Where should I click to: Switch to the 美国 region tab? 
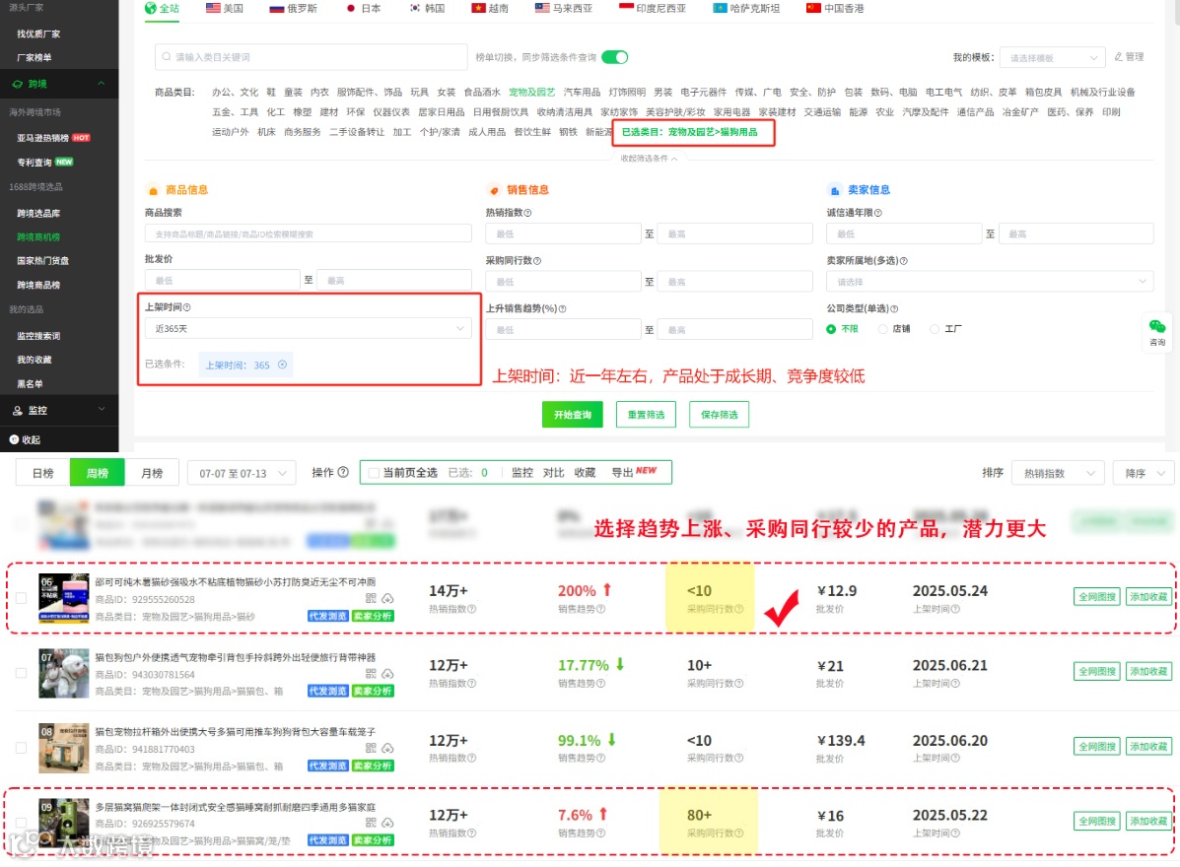click(x=224, y=8)
